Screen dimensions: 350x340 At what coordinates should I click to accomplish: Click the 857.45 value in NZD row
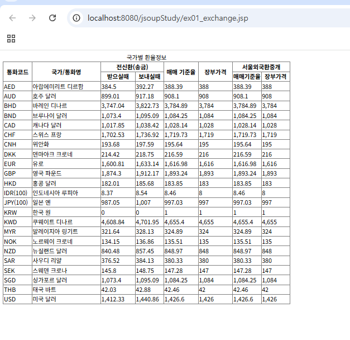pos(145,251)
